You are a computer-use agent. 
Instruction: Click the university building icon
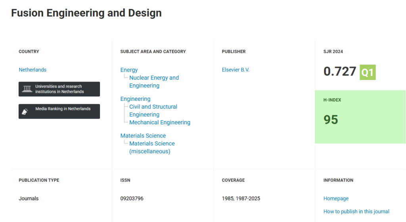(27, 89)
